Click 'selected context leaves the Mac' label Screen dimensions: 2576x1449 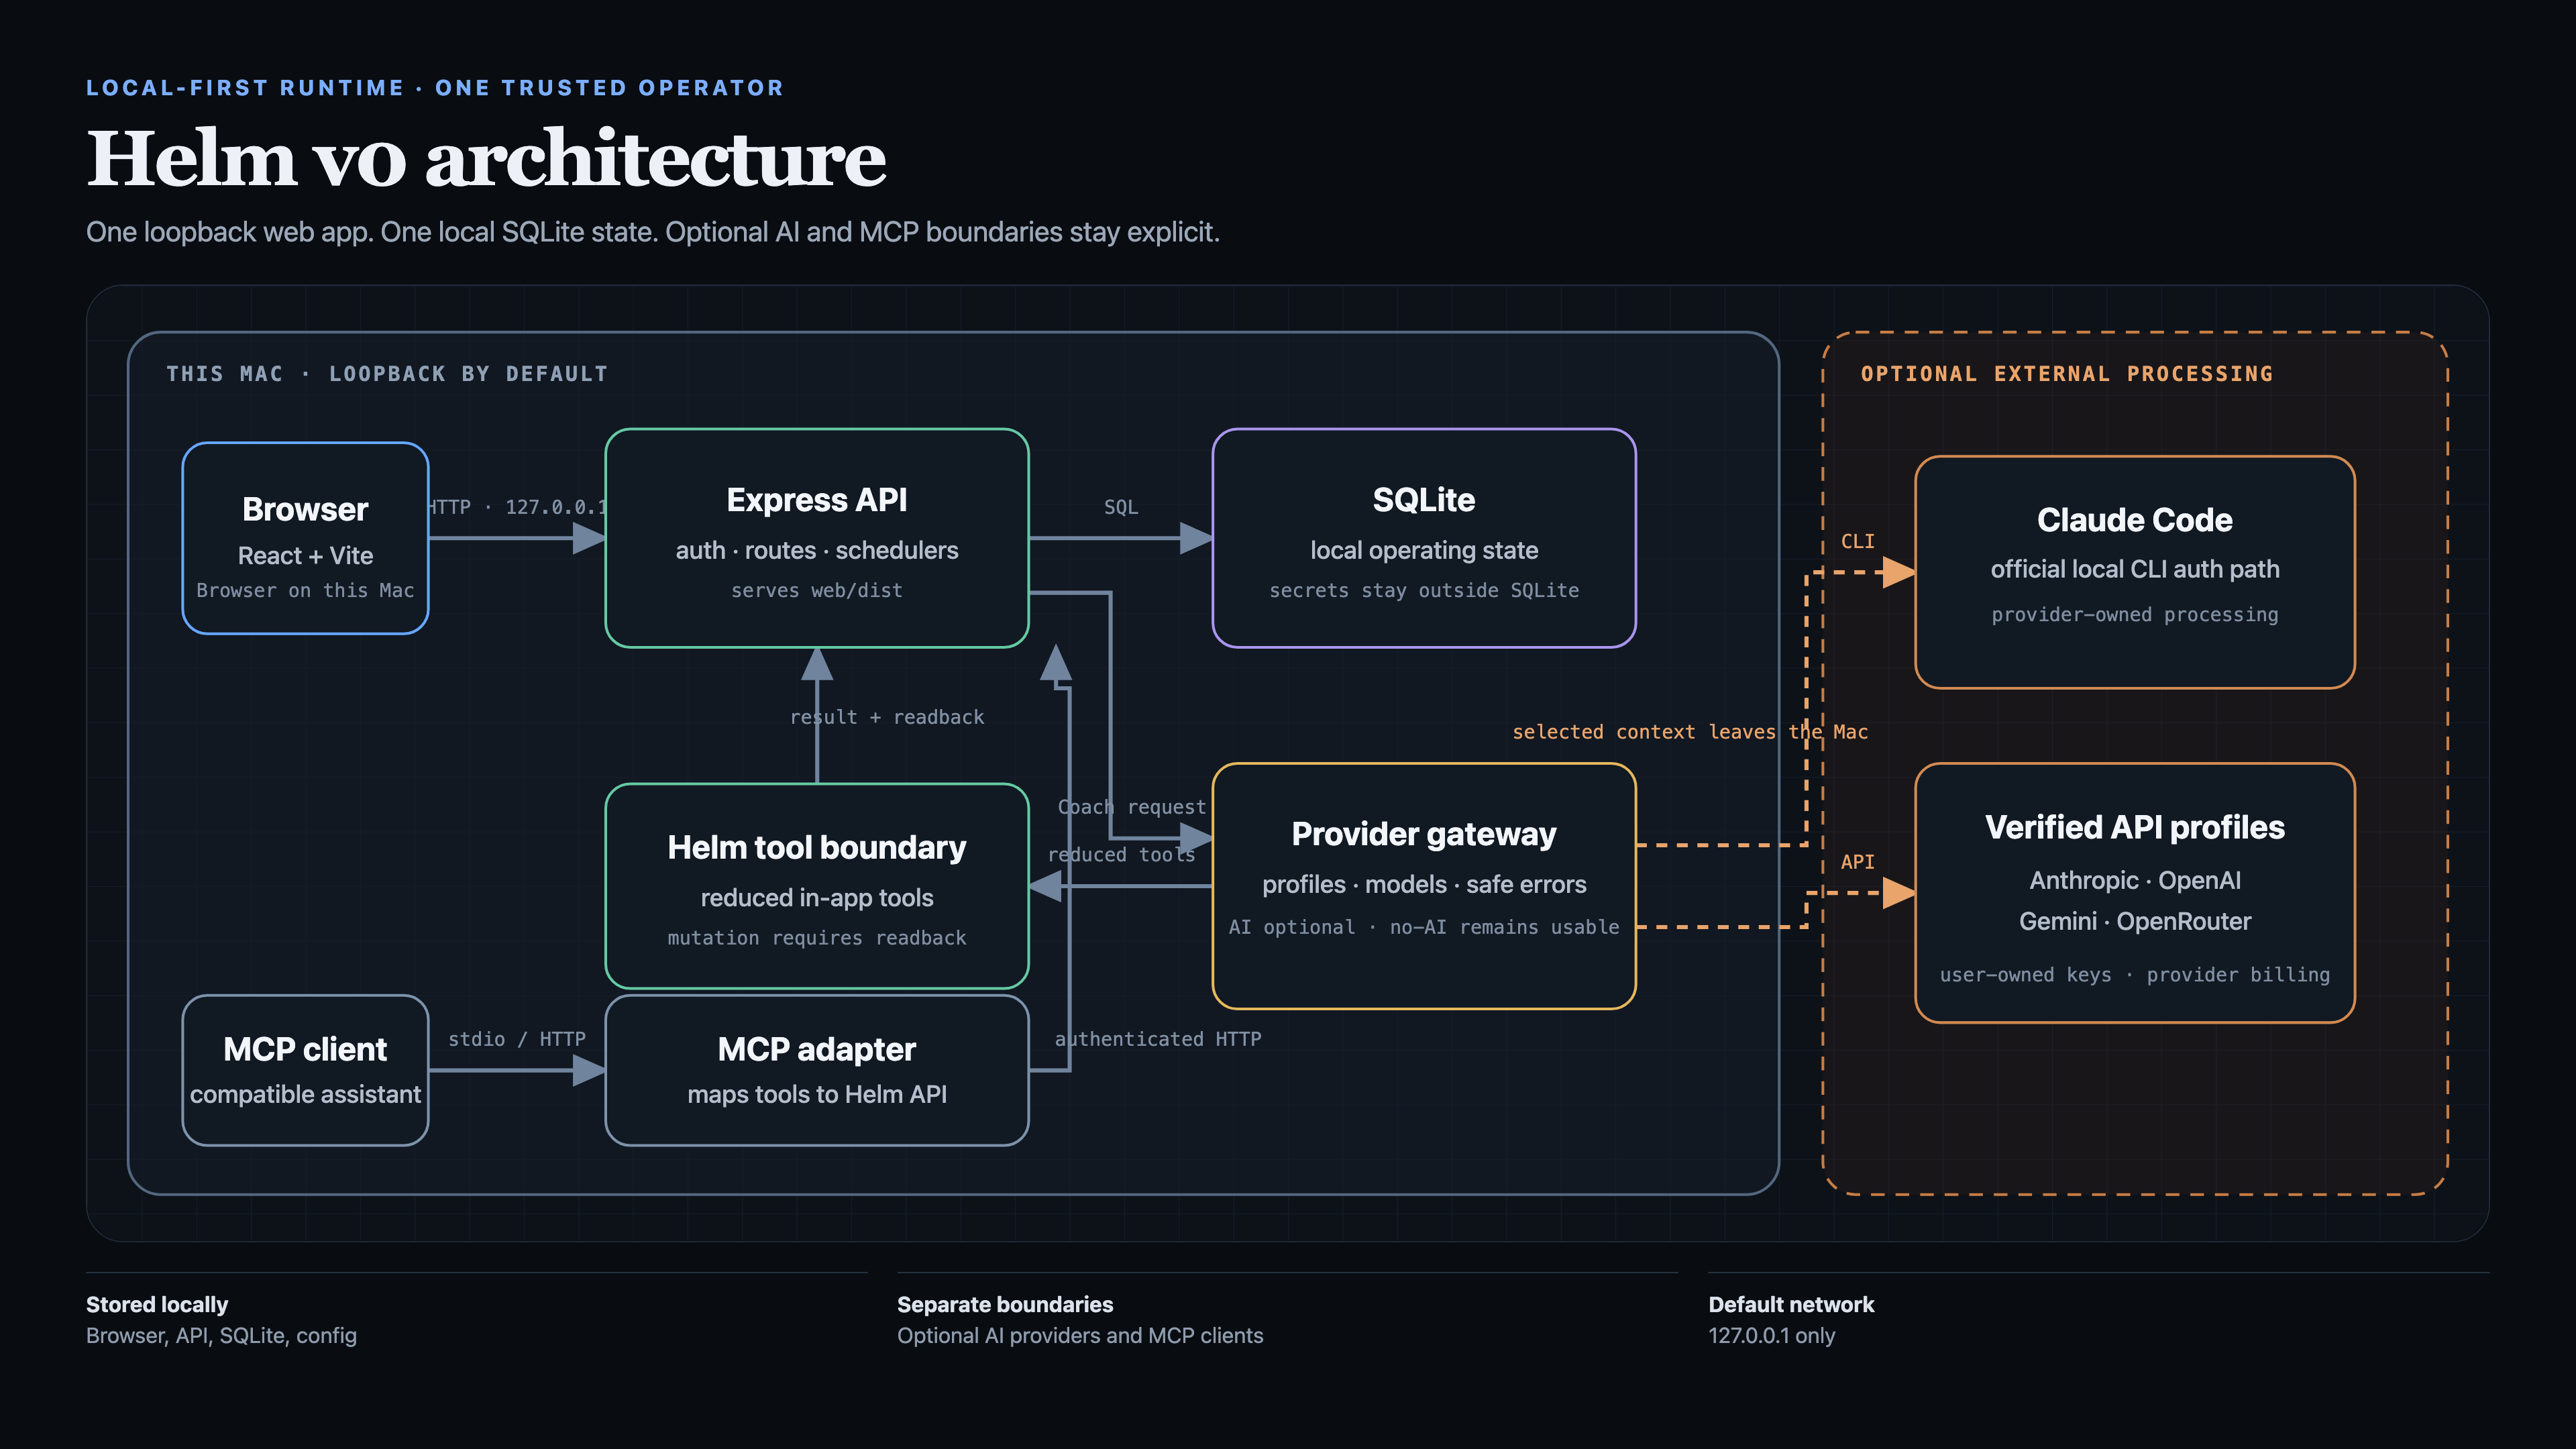pyautogui.click(x=1690, y=732)
